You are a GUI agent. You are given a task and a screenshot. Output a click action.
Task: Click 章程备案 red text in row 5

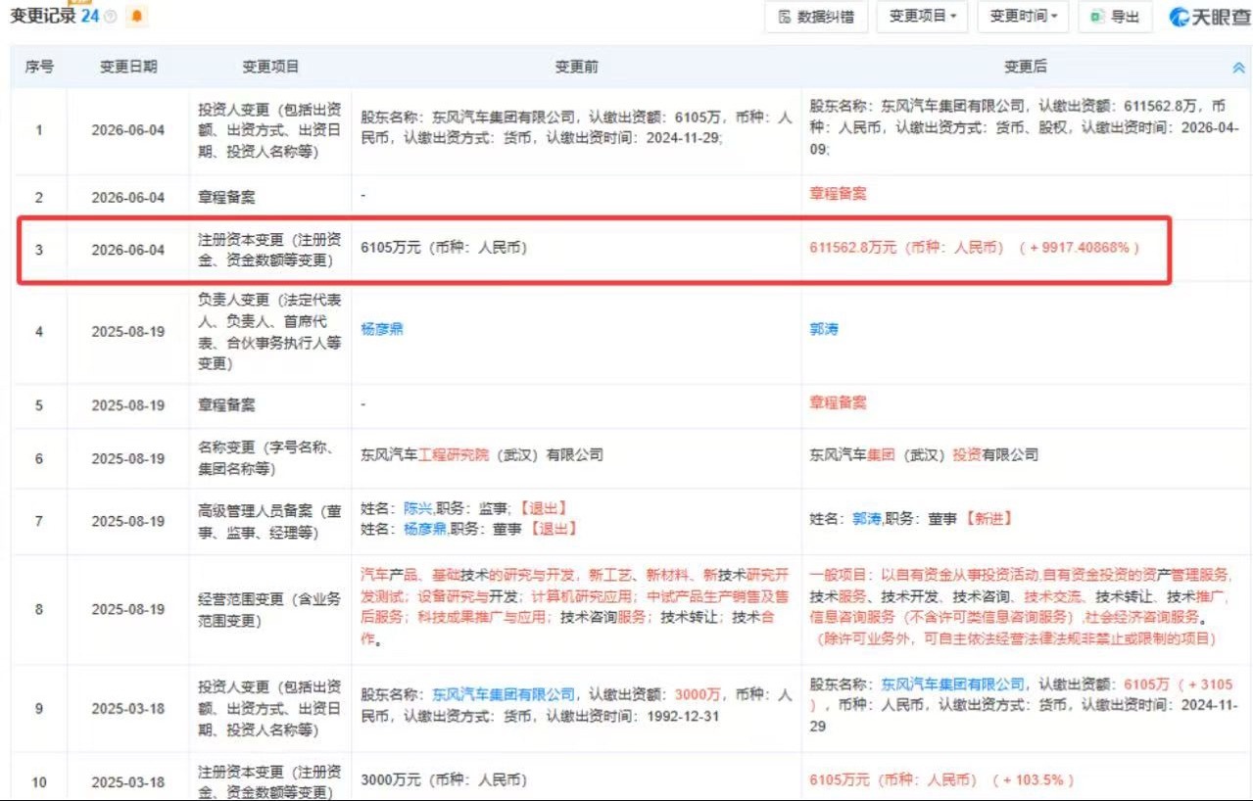click(838, 403)
